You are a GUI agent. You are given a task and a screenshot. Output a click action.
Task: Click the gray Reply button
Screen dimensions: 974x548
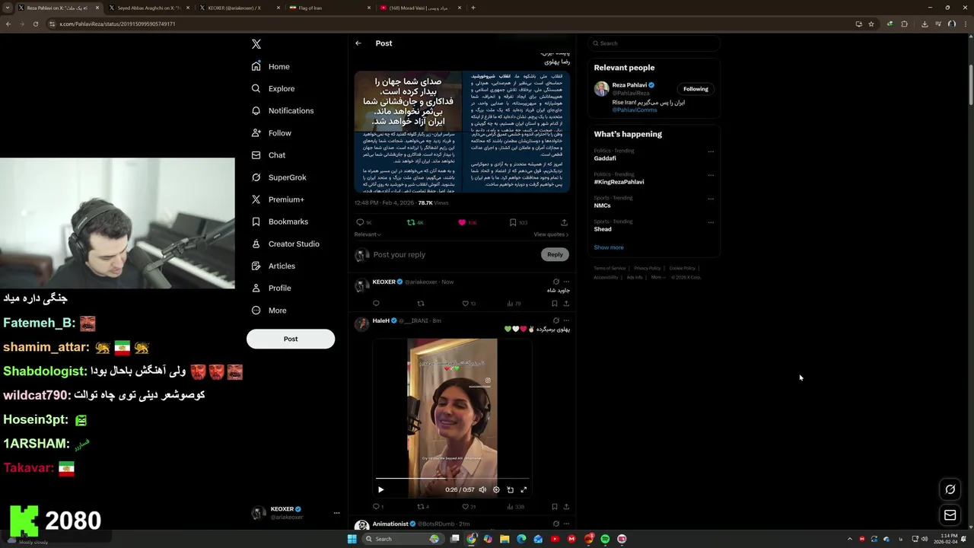pos(555,254)
